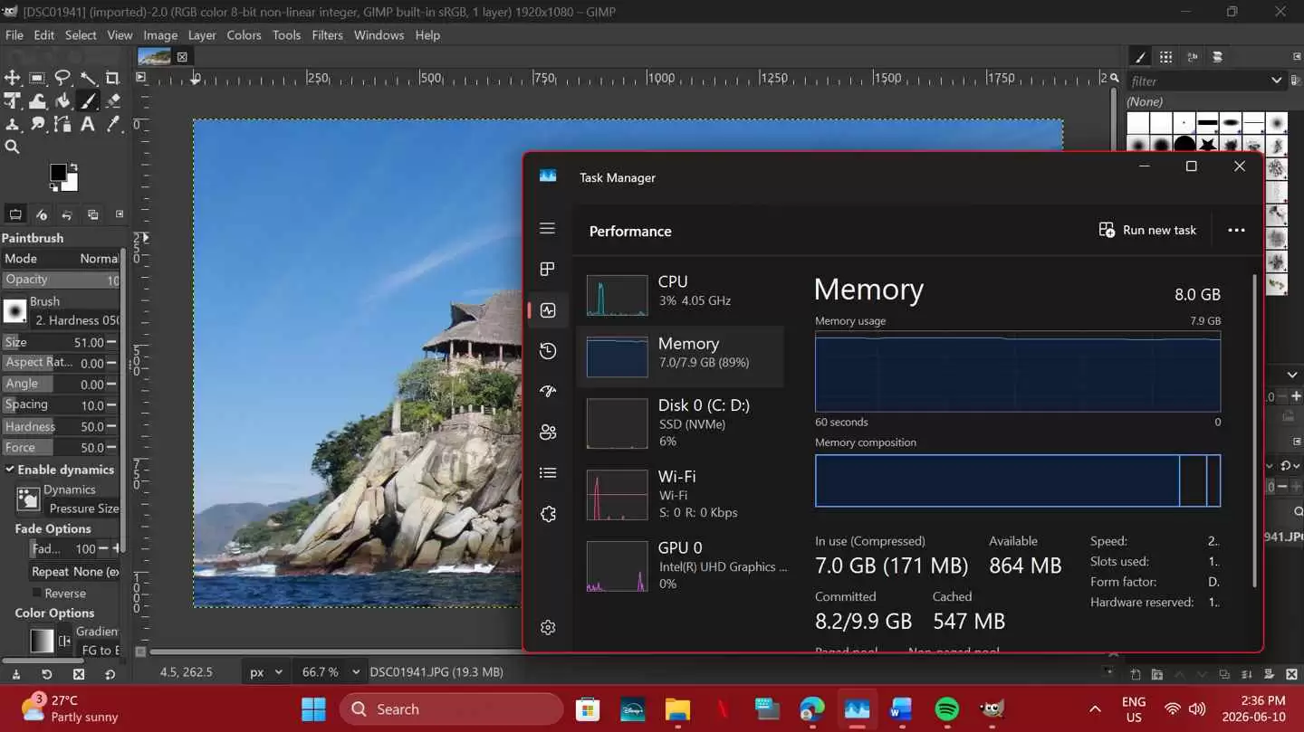Click the gradient preview swatch

point(42,641)
